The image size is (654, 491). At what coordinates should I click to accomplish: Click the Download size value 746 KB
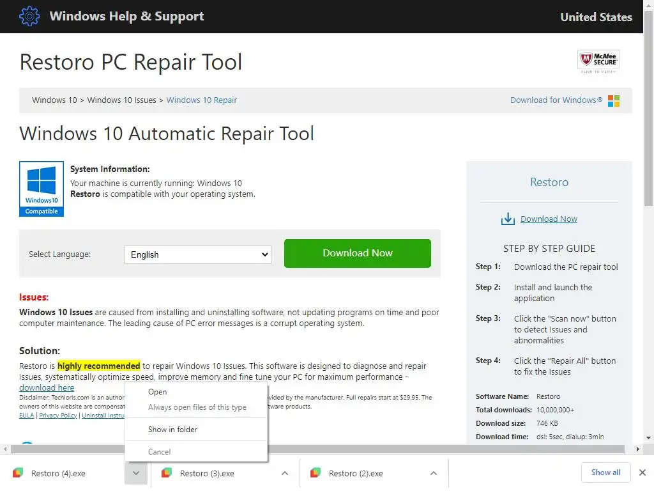[547, 423]
